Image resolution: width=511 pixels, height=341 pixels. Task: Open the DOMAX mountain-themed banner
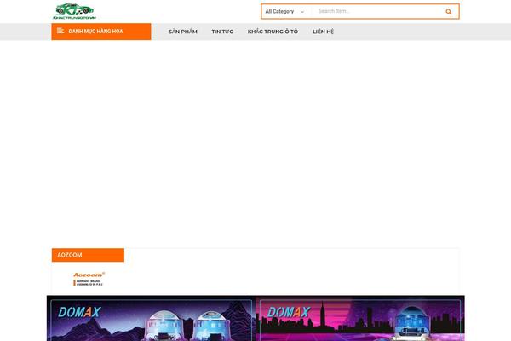click(152, 319)
